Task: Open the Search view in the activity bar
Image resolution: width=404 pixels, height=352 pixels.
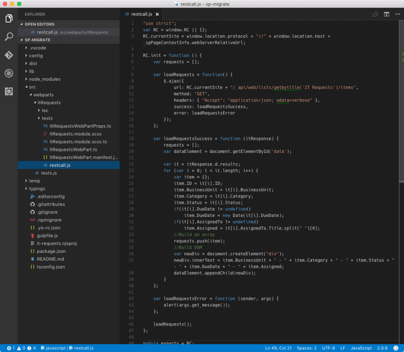Action: [9, 37]
